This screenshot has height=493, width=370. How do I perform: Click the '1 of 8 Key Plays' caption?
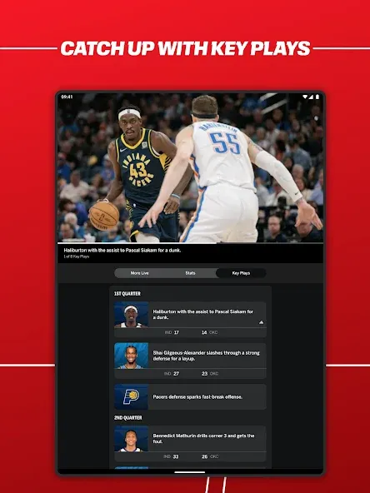point(77,256)
